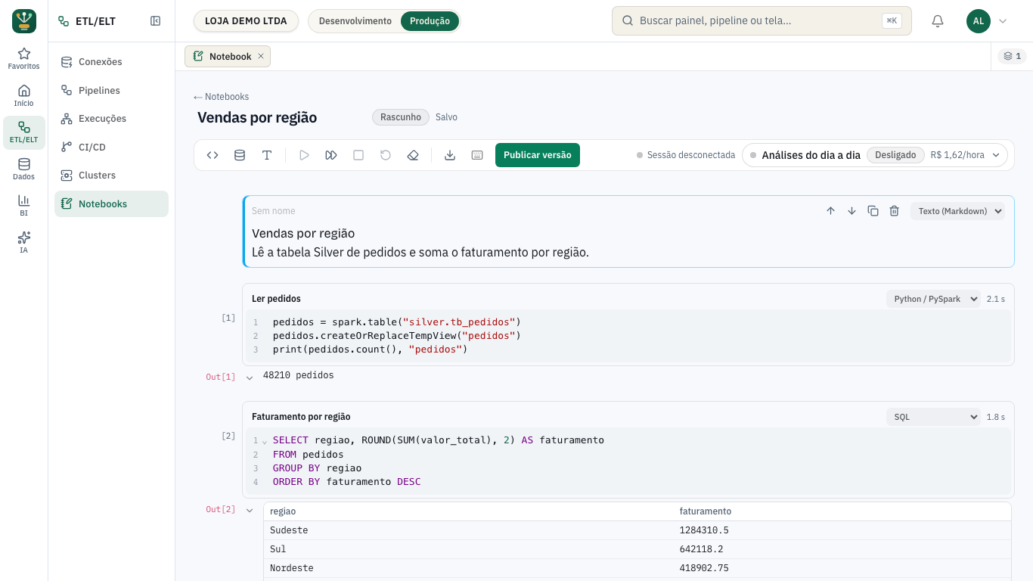Run the current cell with the play icon
This screenshot has width=1033, height=581.
coord(304,155)
